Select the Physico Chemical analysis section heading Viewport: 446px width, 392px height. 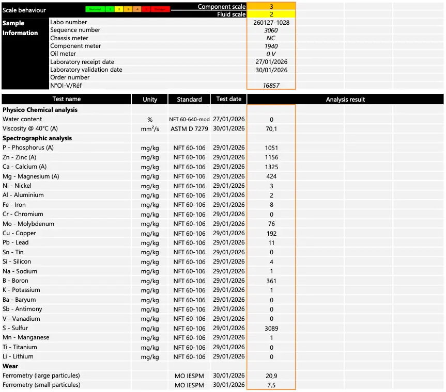pos(40,110)
